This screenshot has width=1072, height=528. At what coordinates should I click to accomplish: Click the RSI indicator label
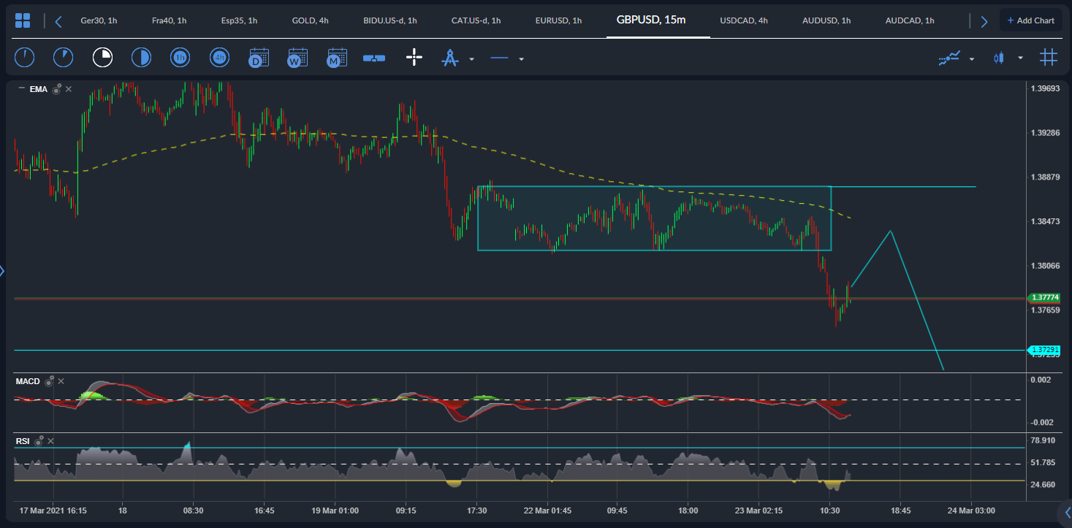click(23, 441)
